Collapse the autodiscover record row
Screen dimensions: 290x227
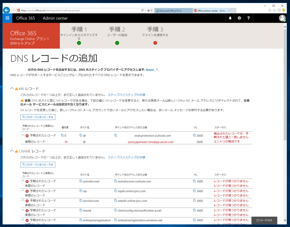point(23,181)
